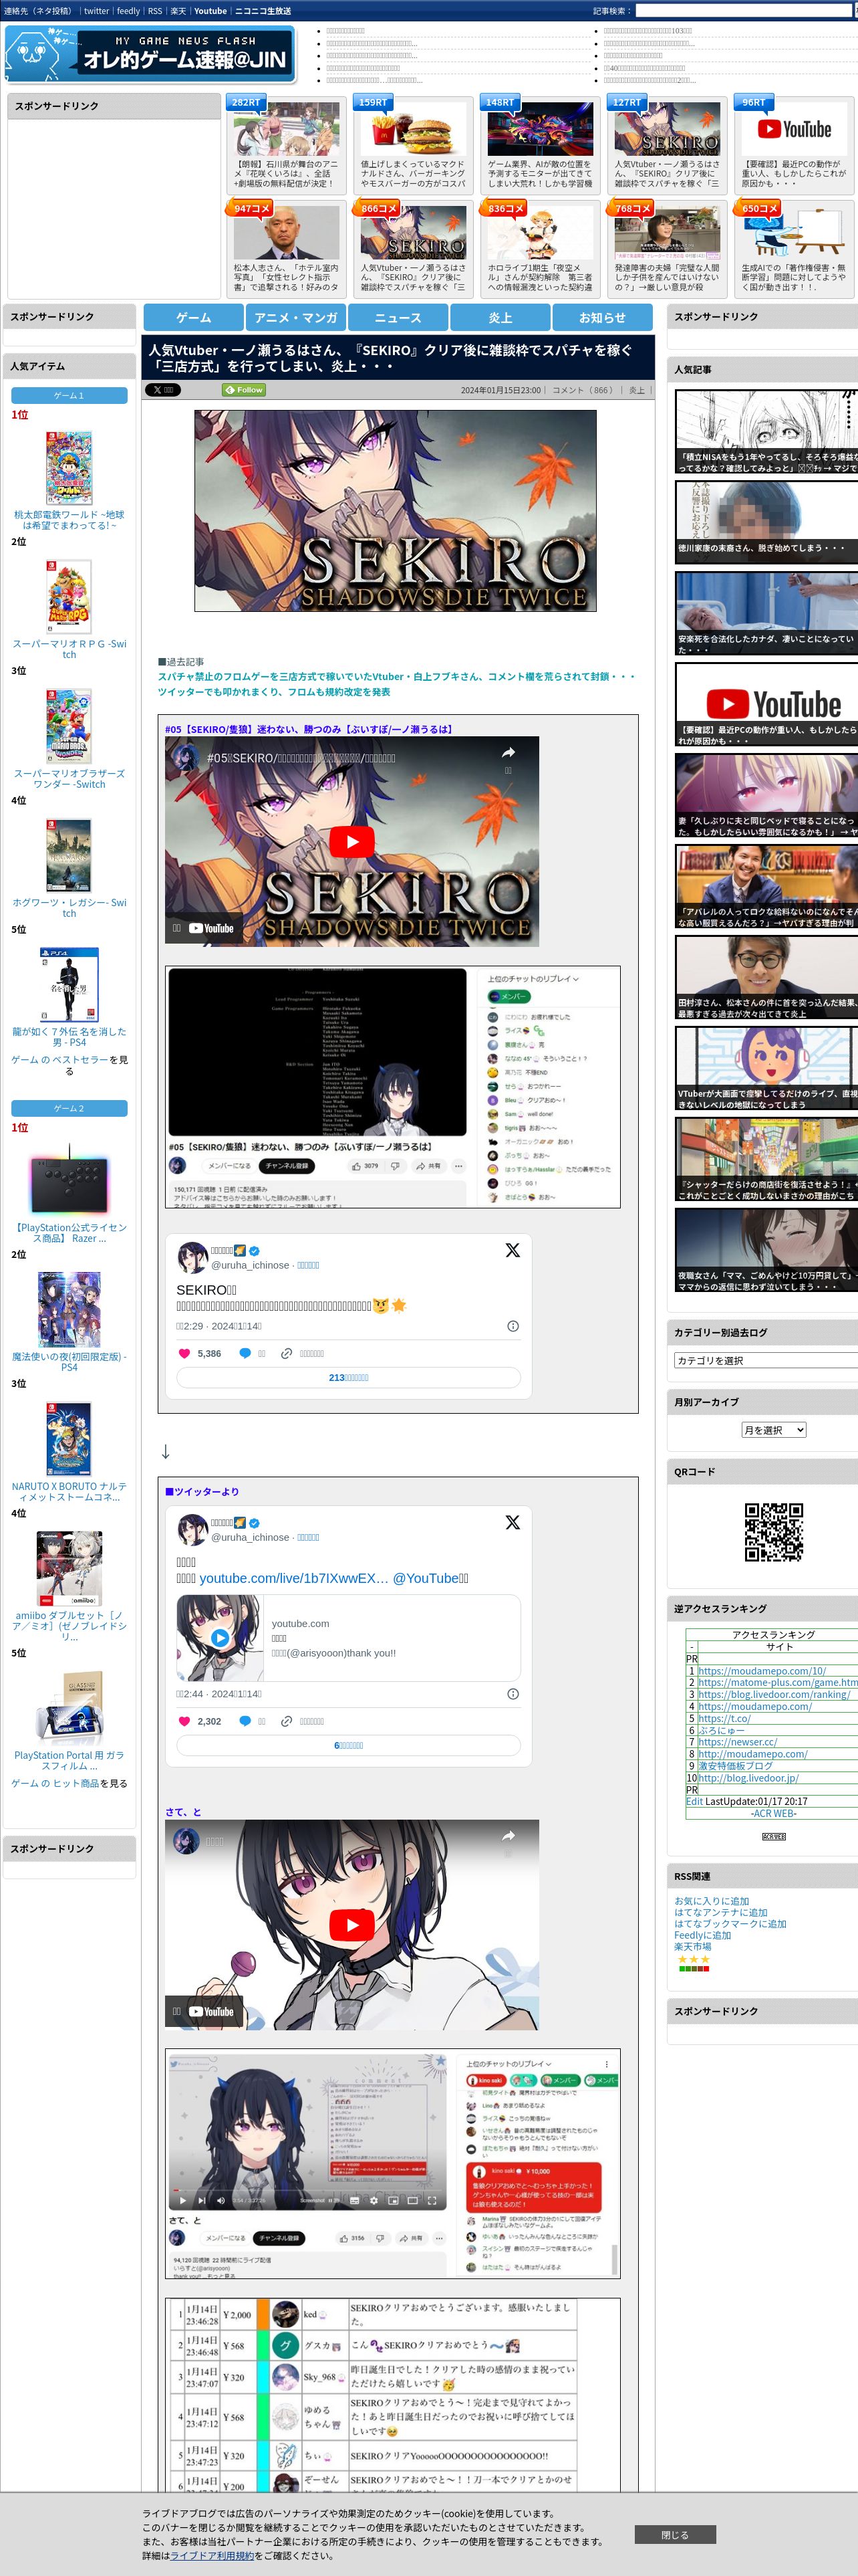Open the 159RT McDonald's burger article card
This screenshot has height=2576, width=858.
[x=412, y=145]
